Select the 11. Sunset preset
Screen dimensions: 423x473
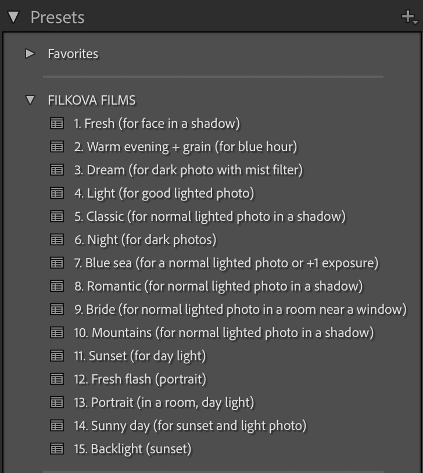click(139, 356)
